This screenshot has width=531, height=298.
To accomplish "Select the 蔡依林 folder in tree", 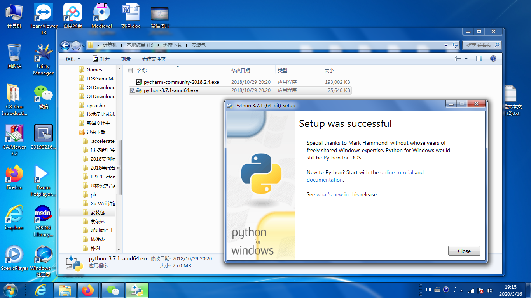I will pyautogui.click(x=97, y=222).
